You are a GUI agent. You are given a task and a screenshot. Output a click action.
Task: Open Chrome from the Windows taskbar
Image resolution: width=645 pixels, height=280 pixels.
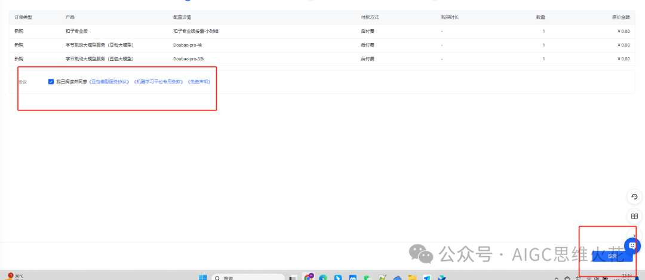308,278
